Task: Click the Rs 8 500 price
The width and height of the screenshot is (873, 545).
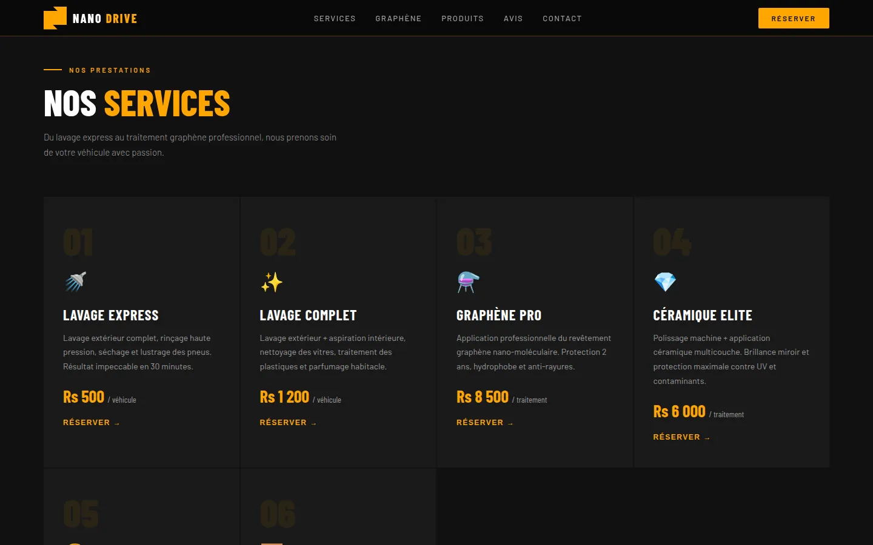Action: click(483, 397)
